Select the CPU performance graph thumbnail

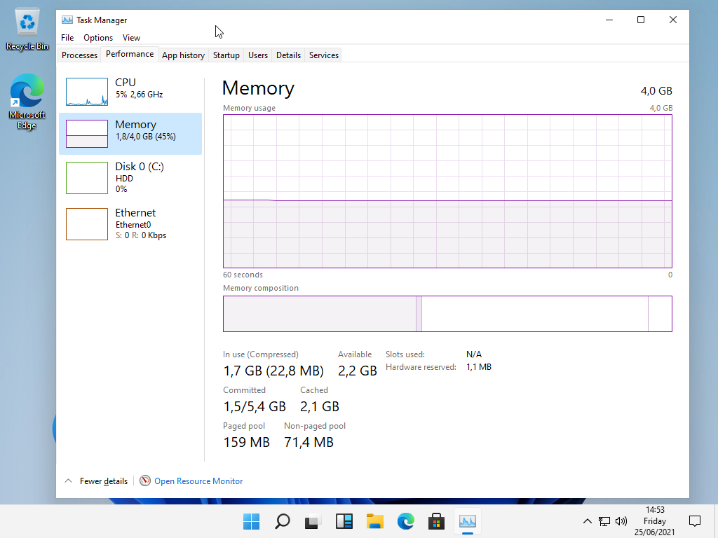coord(87,92)
